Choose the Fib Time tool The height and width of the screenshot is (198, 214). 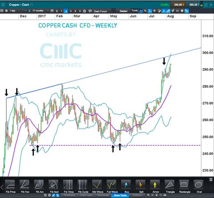[x=69, y=186]
